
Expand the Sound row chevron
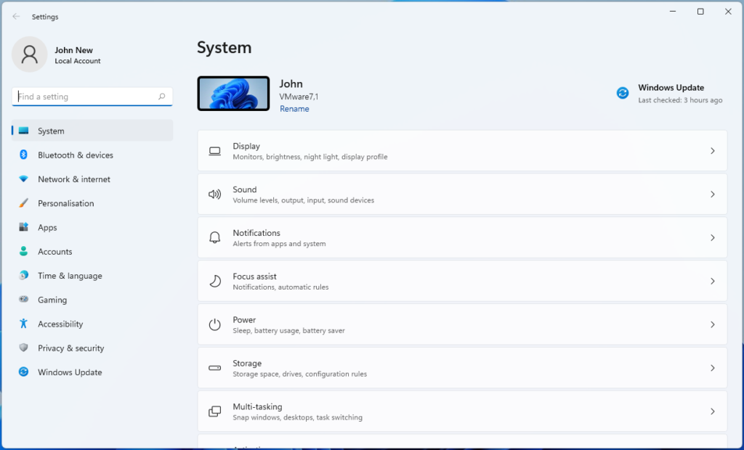[x=713, y=194]
